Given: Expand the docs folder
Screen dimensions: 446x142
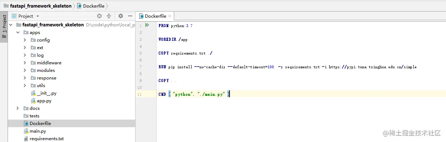Looking at the screenshot, I should [18, 108].
